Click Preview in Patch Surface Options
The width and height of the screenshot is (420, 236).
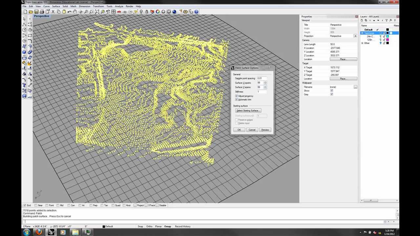click(265, 130)
